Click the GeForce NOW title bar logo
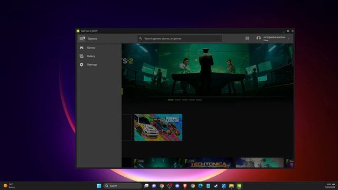 tap(78, 31)
